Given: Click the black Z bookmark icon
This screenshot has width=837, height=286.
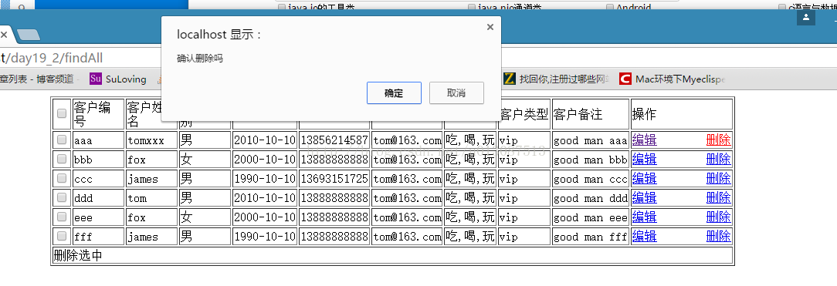Looking at the screenshot, I should 510,79.
